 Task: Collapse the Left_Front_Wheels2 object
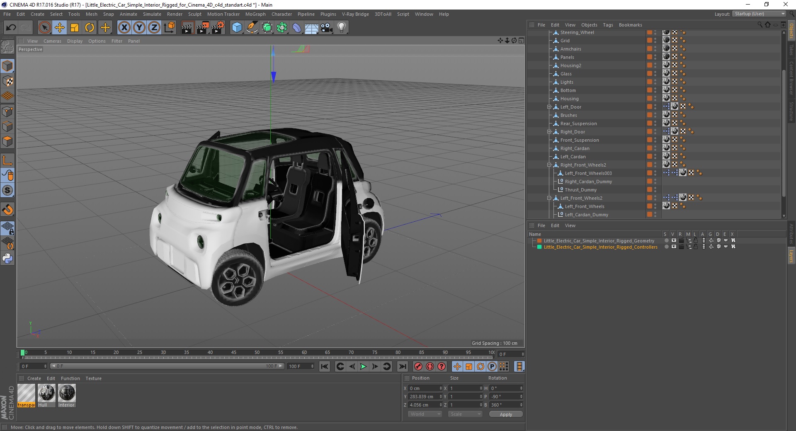(549, 198)
